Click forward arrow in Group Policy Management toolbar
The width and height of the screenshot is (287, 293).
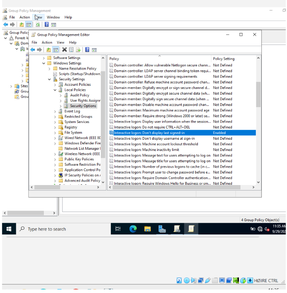(12, 24)
